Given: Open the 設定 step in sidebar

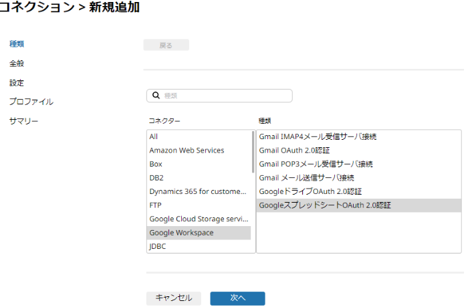Looking at the screenshot, I should tap(17, 83).
